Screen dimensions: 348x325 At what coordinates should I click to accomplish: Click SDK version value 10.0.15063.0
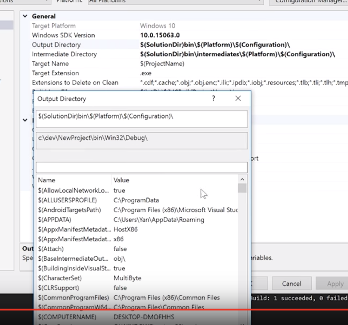point(160,35)
